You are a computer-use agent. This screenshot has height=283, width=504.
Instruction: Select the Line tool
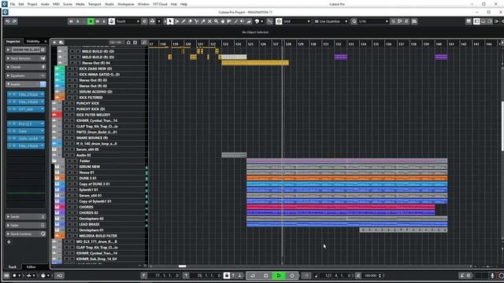point(235,21)
